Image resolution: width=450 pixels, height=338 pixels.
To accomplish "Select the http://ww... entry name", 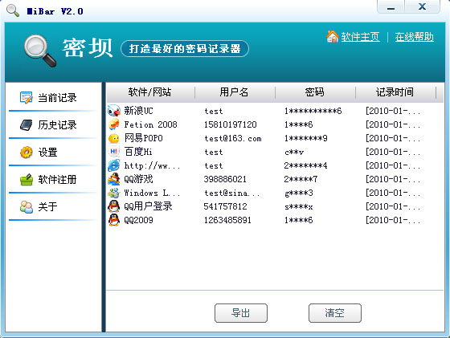I will [152, 165].
